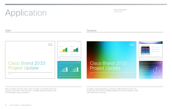Viewport: 172px width, 109px height.
Task: Select the dark purple pie chart slide thumbnail
Action: pyautogui.click(x=151, y=70)
